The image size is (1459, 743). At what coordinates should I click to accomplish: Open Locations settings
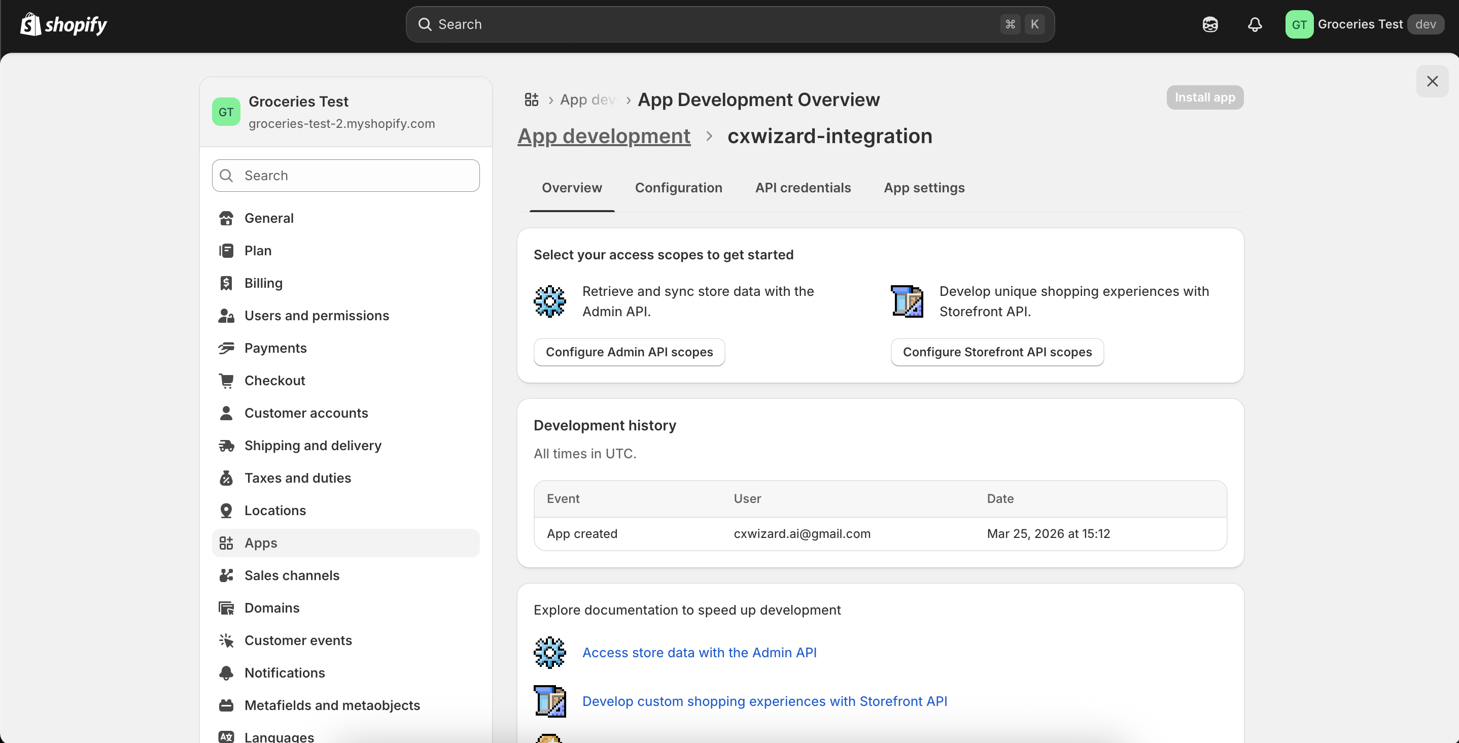pos(274,510)
